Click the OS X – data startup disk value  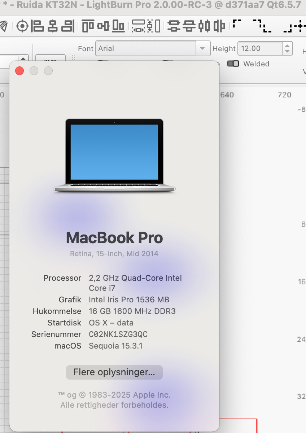(111, 323)
